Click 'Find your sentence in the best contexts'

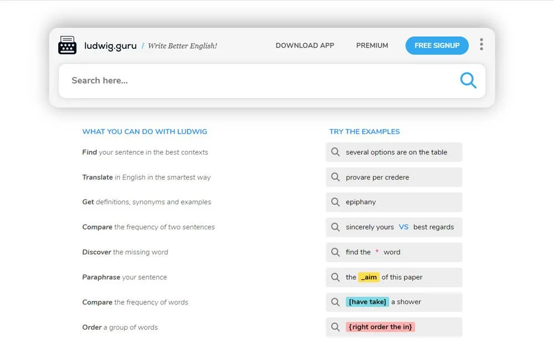click(x=145, y=152)
